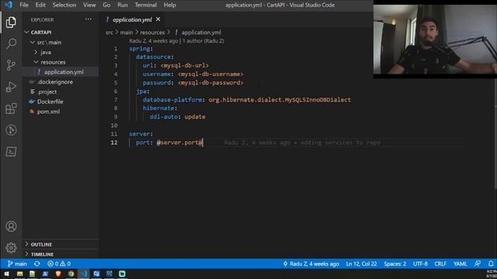Collapse the CARTAPI root folder
Viewport: 497px width, 279px height.
pos(61,33)
